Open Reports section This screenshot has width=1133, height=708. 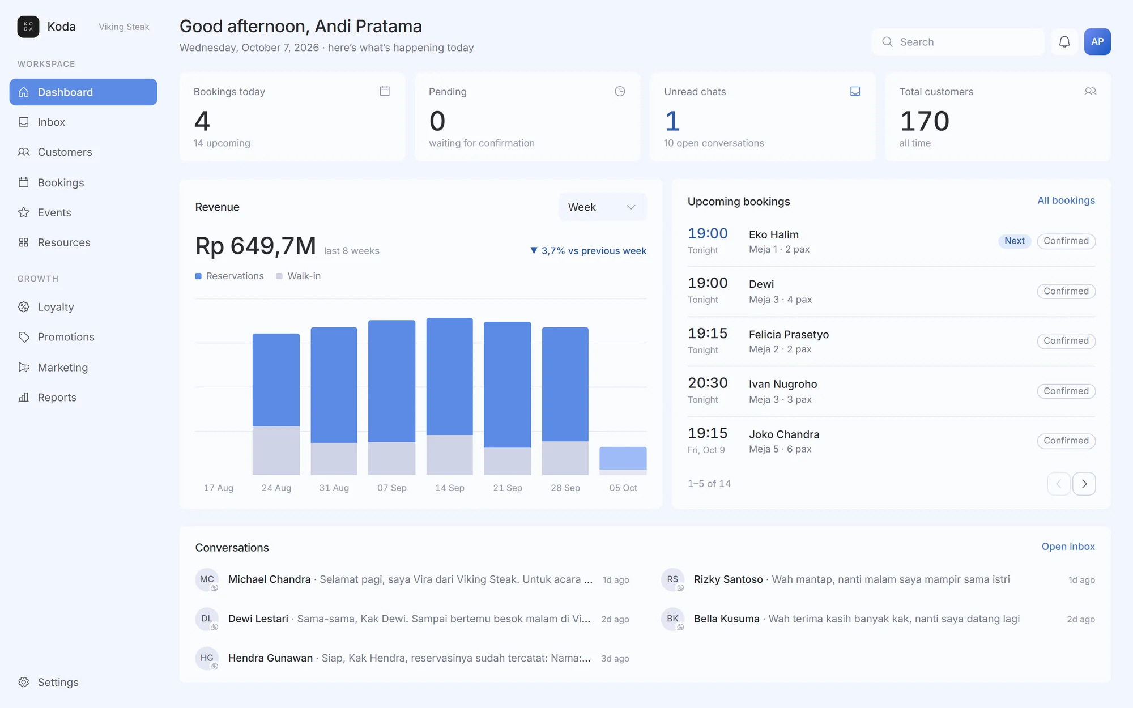pos(83,398)
